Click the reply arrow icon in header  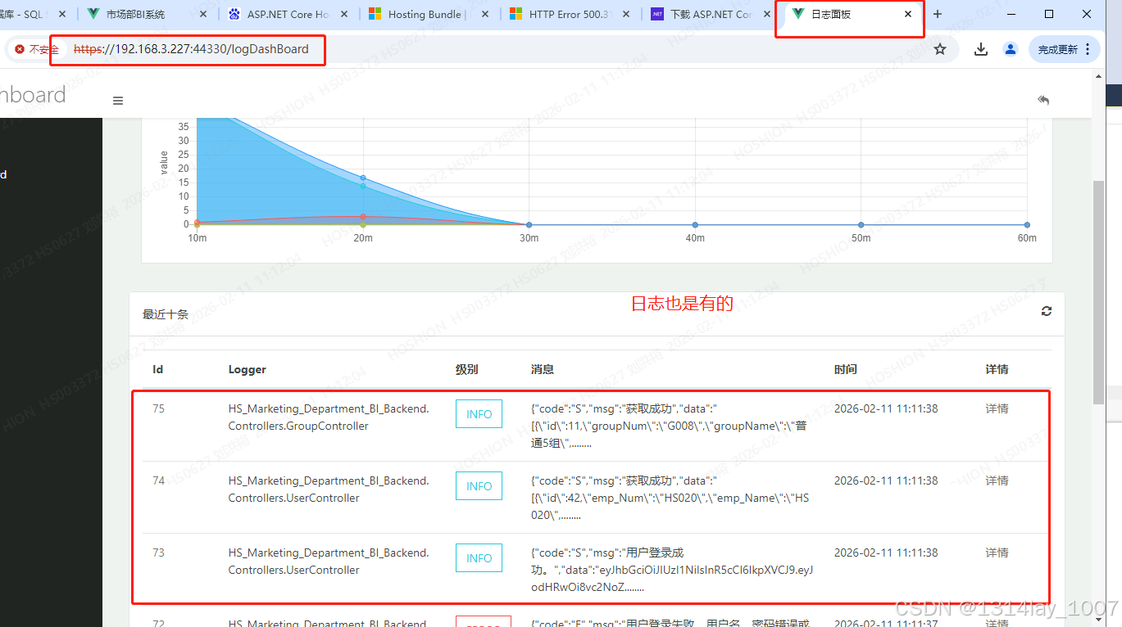(x=1043, y=100)
